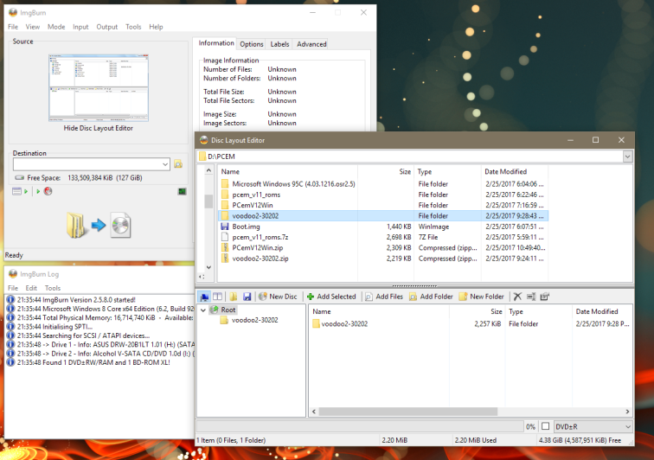654x460 pixels.
Task: Tick the checkbox beside the DVD±R dropdown
Action: pyautogui.click(x=545, y=426)
